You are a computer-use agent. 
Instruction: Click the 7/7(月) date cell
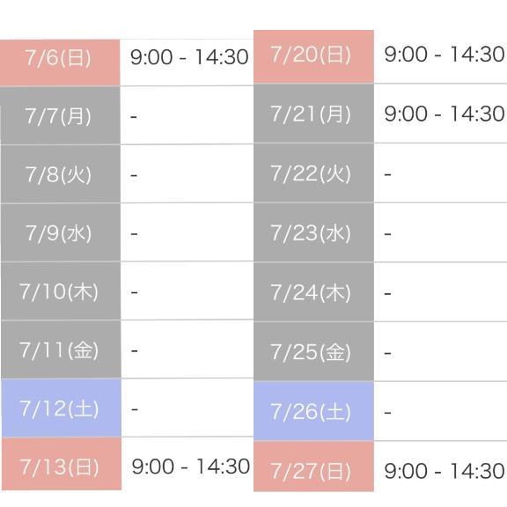[x=60, y=116]
